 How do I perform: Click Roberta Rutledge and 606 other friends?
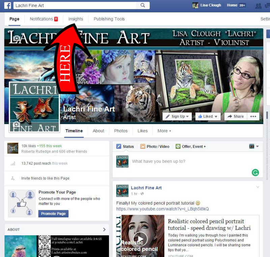54,151
